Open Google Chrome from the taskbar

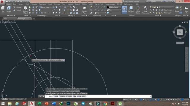coord(105,104)
